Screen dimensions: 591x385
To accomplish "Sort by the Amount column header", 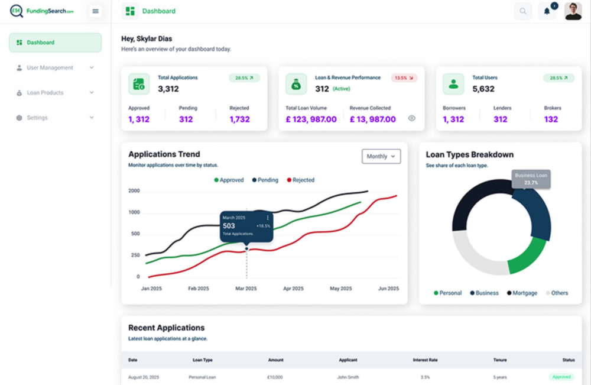I will point(275,360).
